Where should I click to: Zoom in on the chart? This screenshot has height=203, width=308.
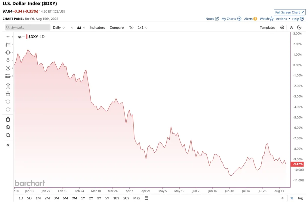point(8,127)
